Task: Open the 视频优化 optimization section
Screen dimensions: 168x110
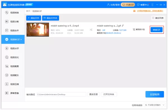Action: pyautogui.click(x=13, y=57)
